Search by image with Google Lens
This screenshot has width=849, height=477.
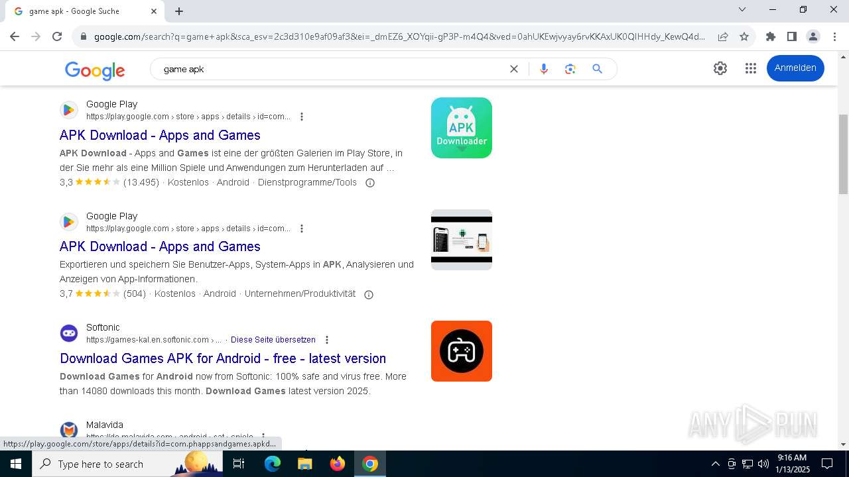click(570, 69)
